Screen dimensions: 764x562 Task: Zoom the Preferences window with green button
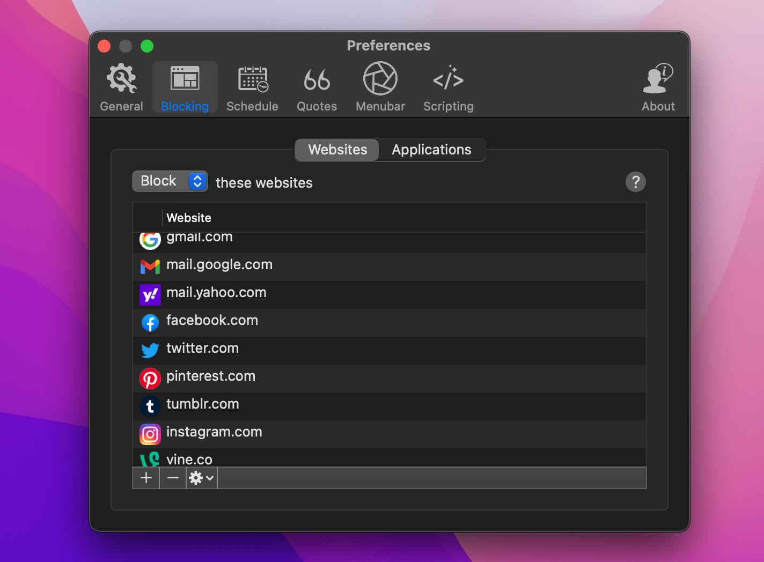pos(147,46)
